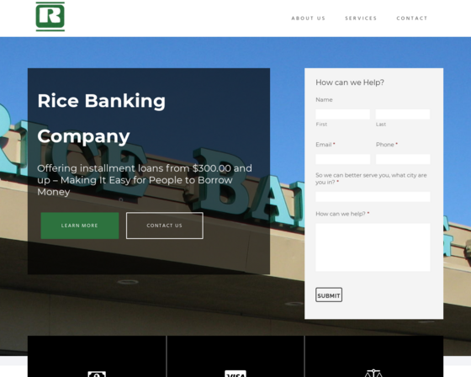Click the How can we Help? form title
471x377 pixels.
pos(350,82)
